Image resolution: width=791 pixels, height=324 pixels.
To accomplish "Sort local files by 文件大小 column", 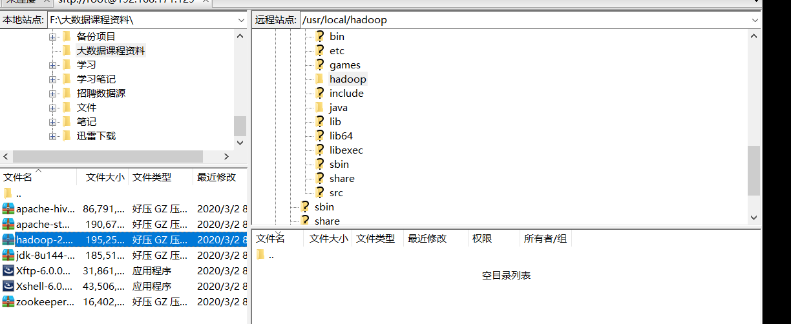I will [103, 177].
